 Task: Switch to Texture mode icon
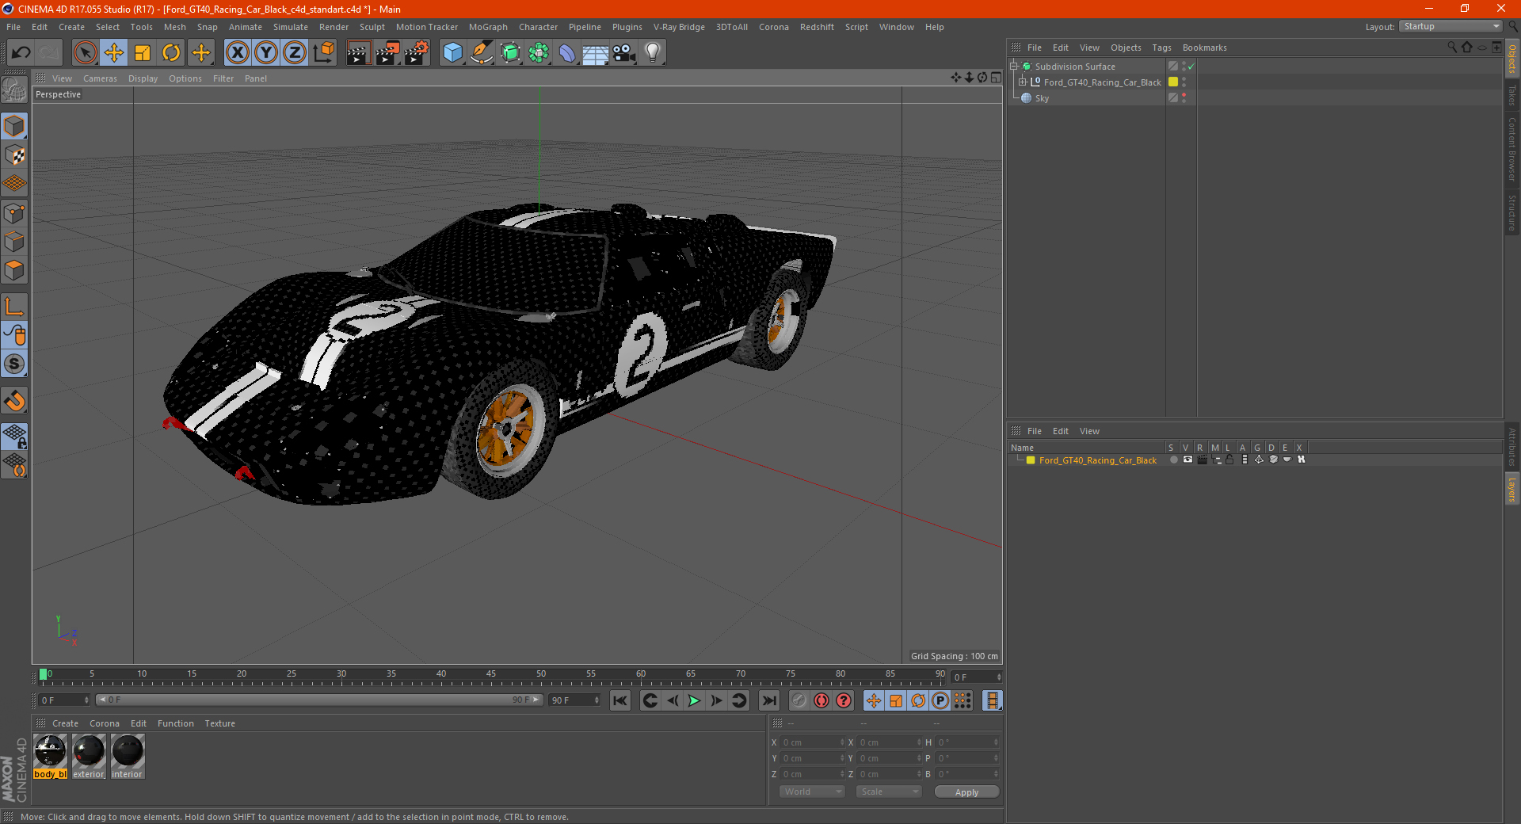pos(14,155)
